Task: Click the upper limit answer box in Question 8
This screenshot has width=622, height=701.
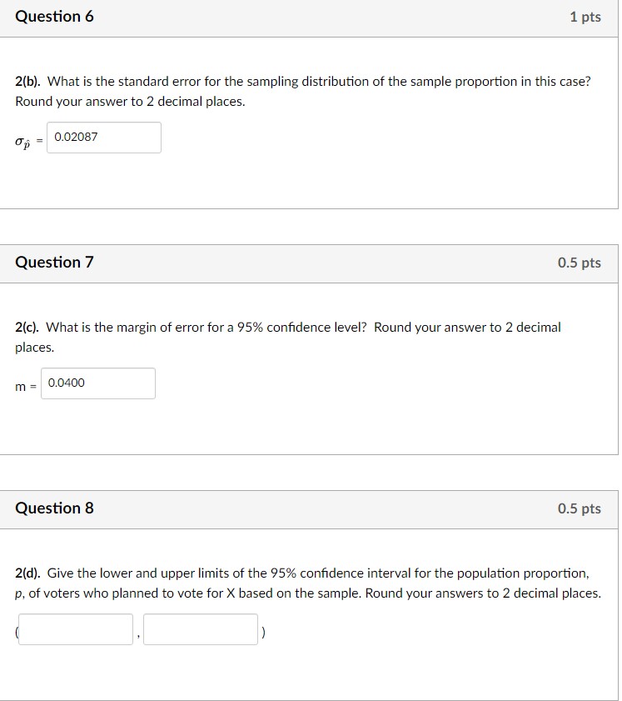Action: point(200,628)
